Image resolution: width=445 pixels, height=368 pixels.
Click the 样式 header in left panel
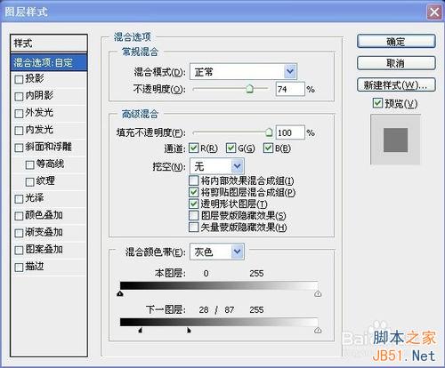pyautogui.click(x=49, y=44)
